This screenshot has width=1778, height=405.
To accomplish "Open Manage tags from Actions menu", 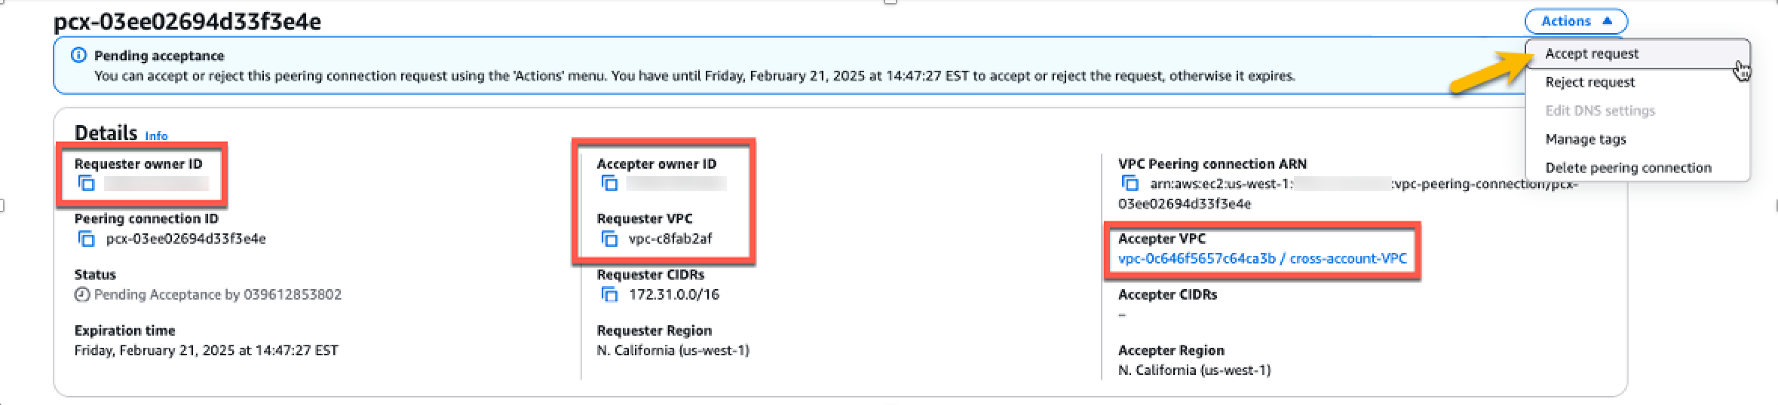I will [x=1585, y=140].
